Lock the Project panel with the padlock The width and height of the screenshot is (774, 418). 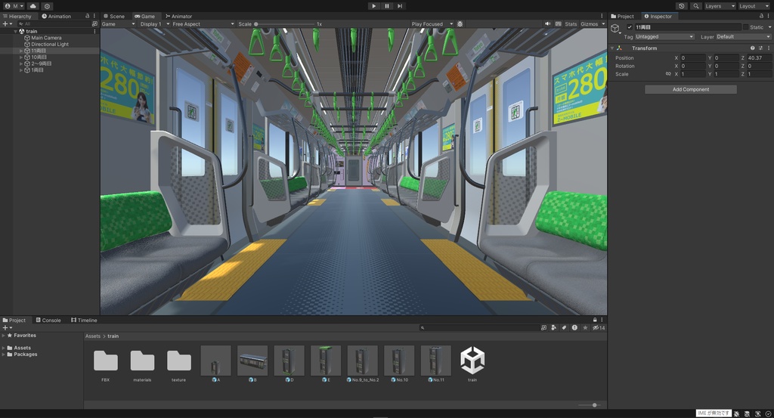click(x=595, y=320)
